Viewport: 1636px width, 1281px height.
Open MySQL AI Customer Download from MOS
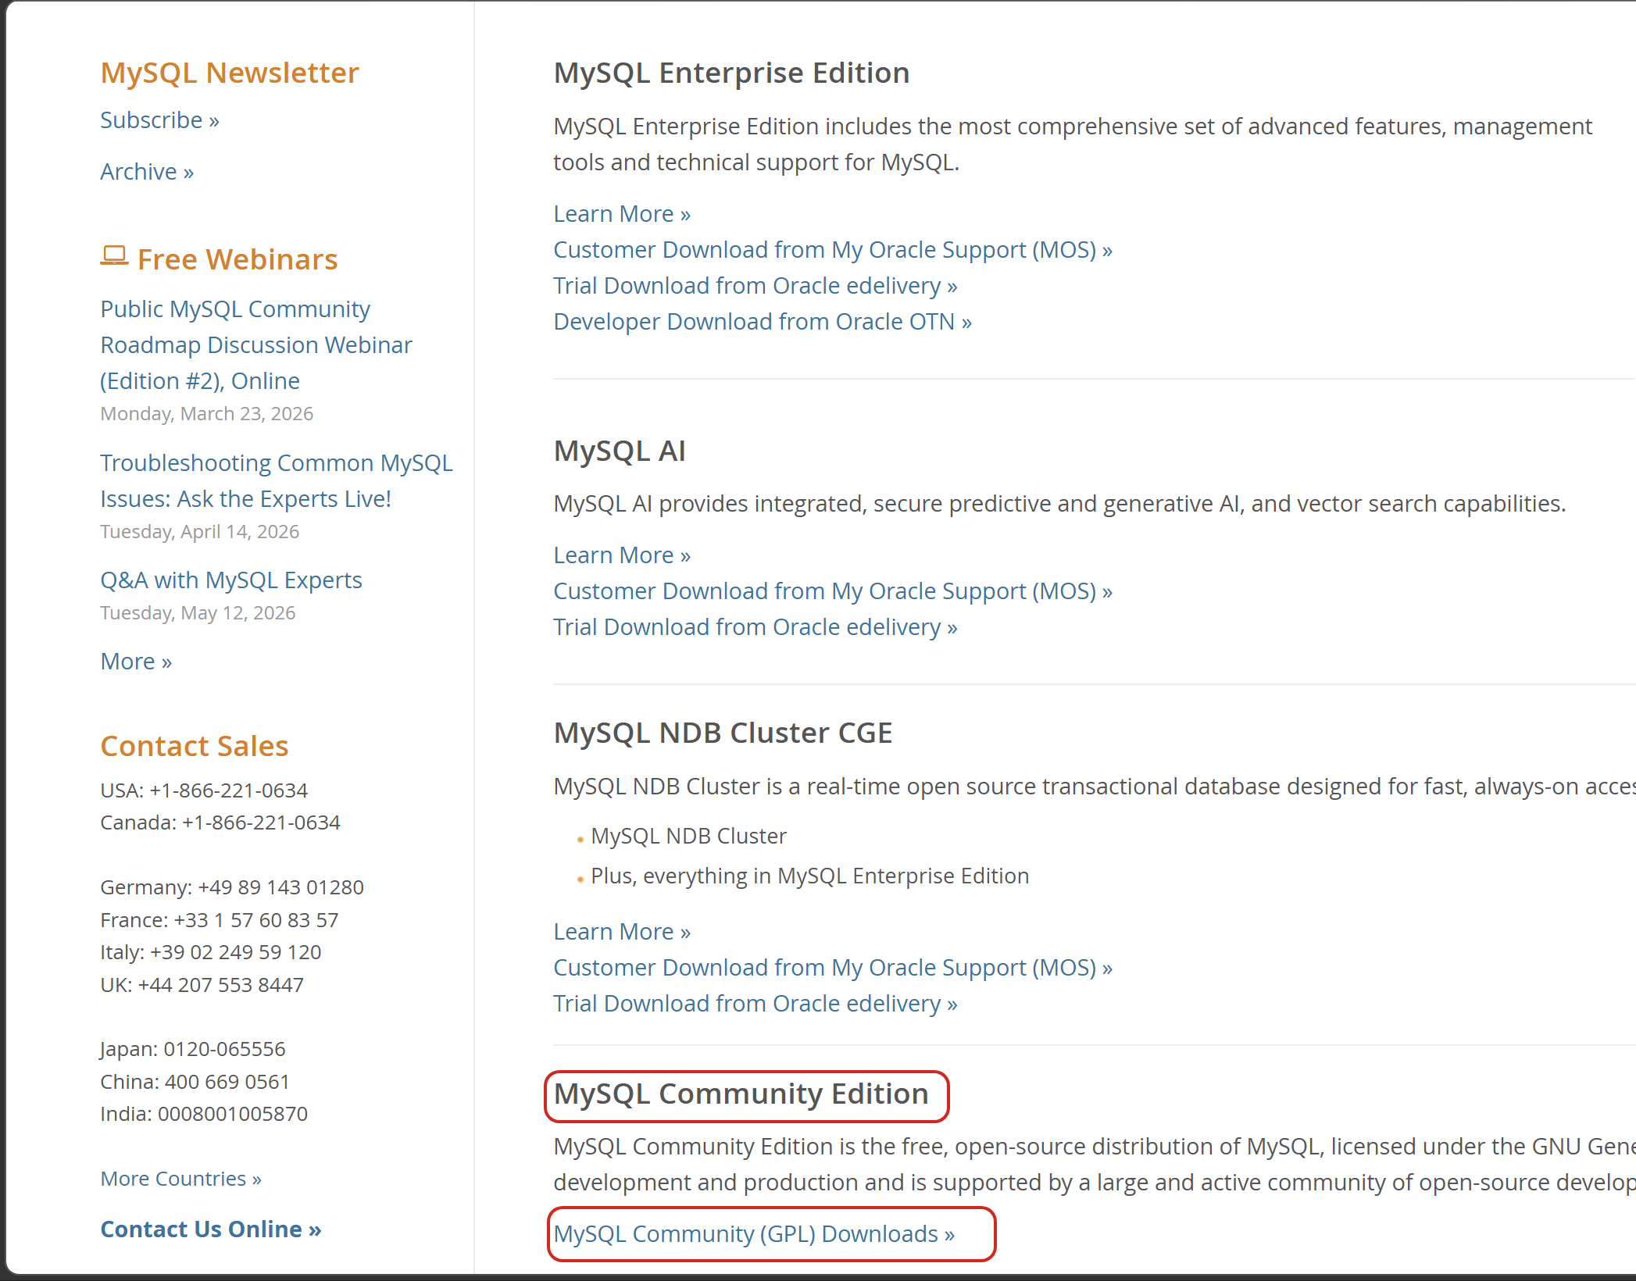click(x=833, y=591)
